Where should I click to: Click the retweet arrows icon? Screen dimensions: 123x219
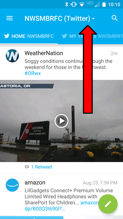(27, 167)
